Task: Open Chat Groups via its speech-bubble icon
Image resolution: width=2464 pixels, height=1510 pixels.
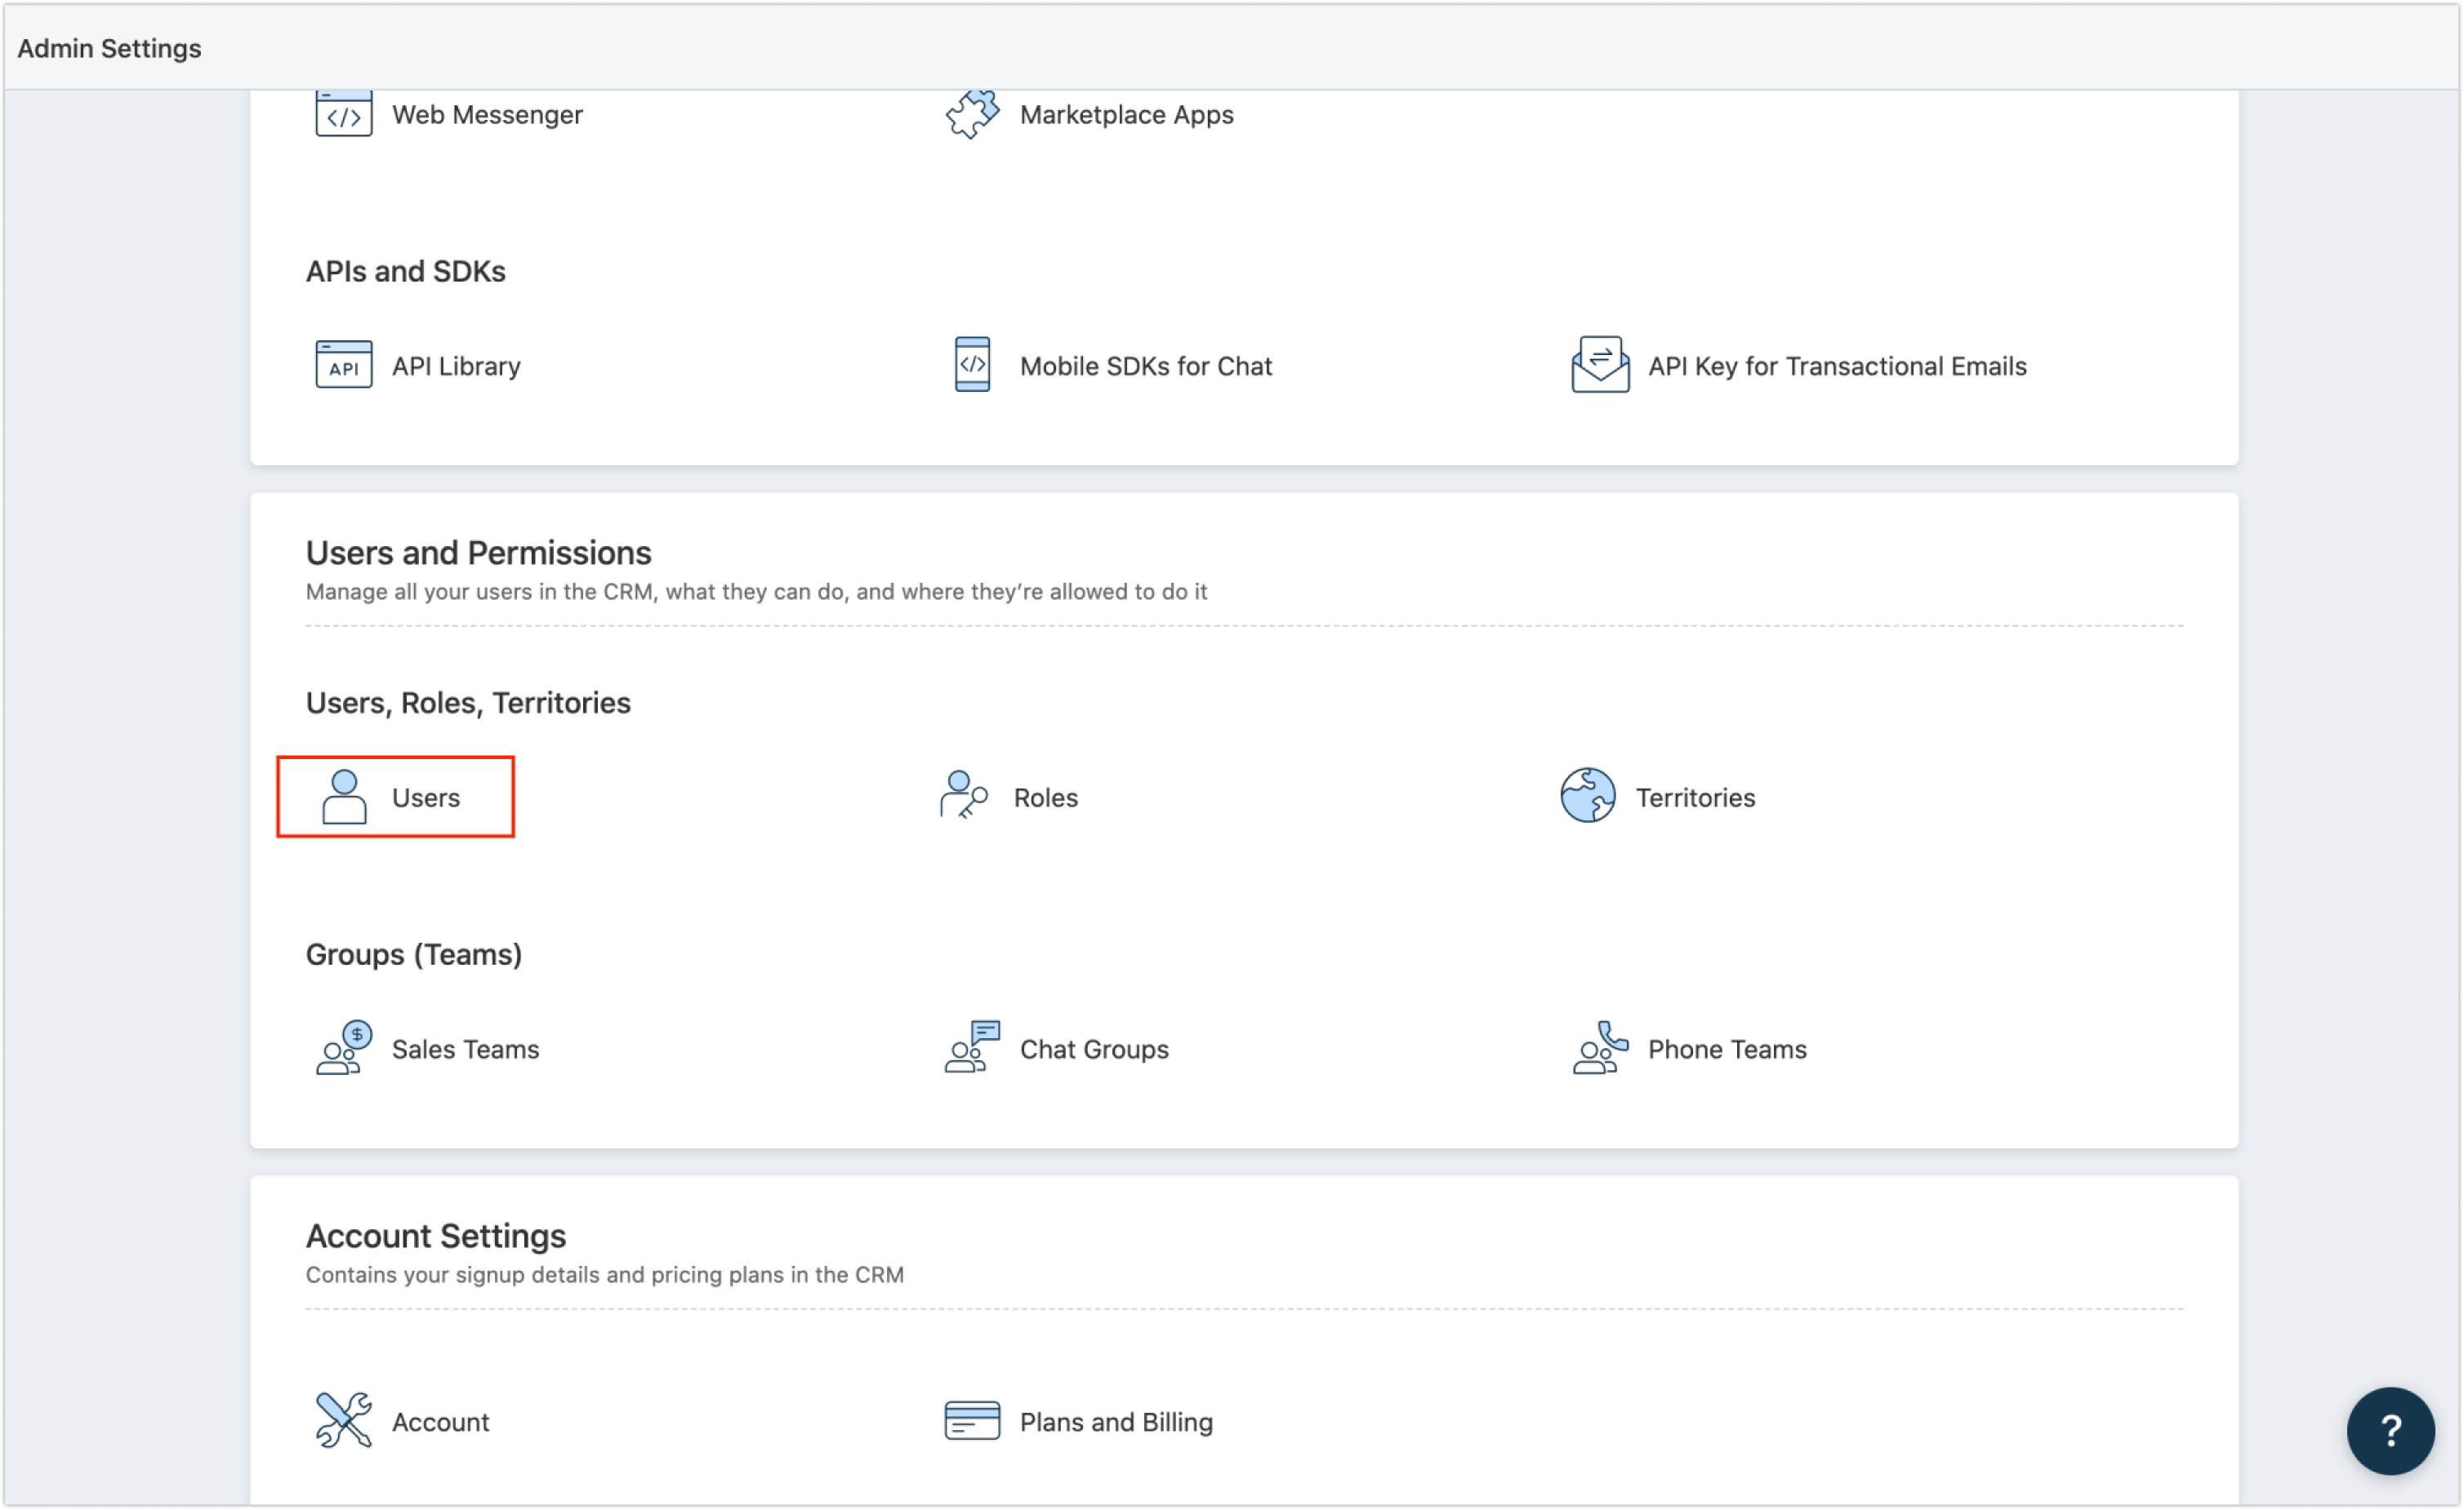Action: (x=970, y=1047)
